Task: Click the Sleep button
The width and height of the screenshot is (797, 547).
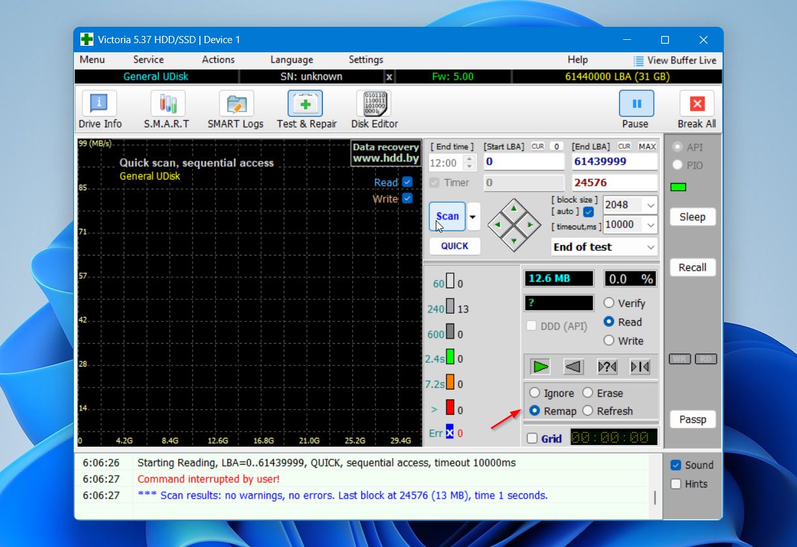Action: pyautogui.click(x=692, y=217)
